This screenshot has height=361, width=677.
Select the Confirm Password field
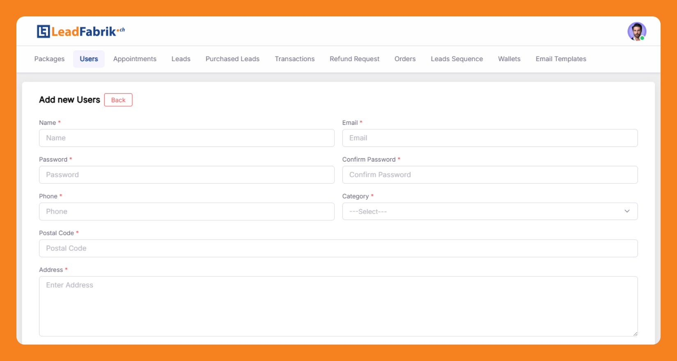click(x=489, y=175)
